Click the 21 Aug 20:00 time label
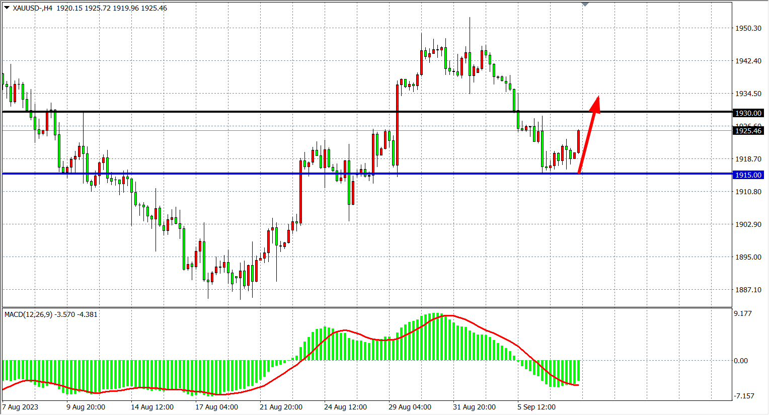 [x=281, y=407]
